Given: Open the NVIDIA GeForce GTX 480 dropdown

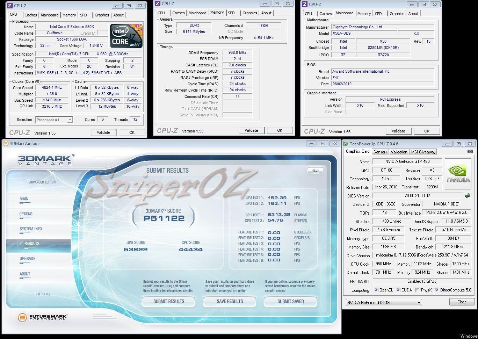Looking at the screenshot, I should click(384, 302).
